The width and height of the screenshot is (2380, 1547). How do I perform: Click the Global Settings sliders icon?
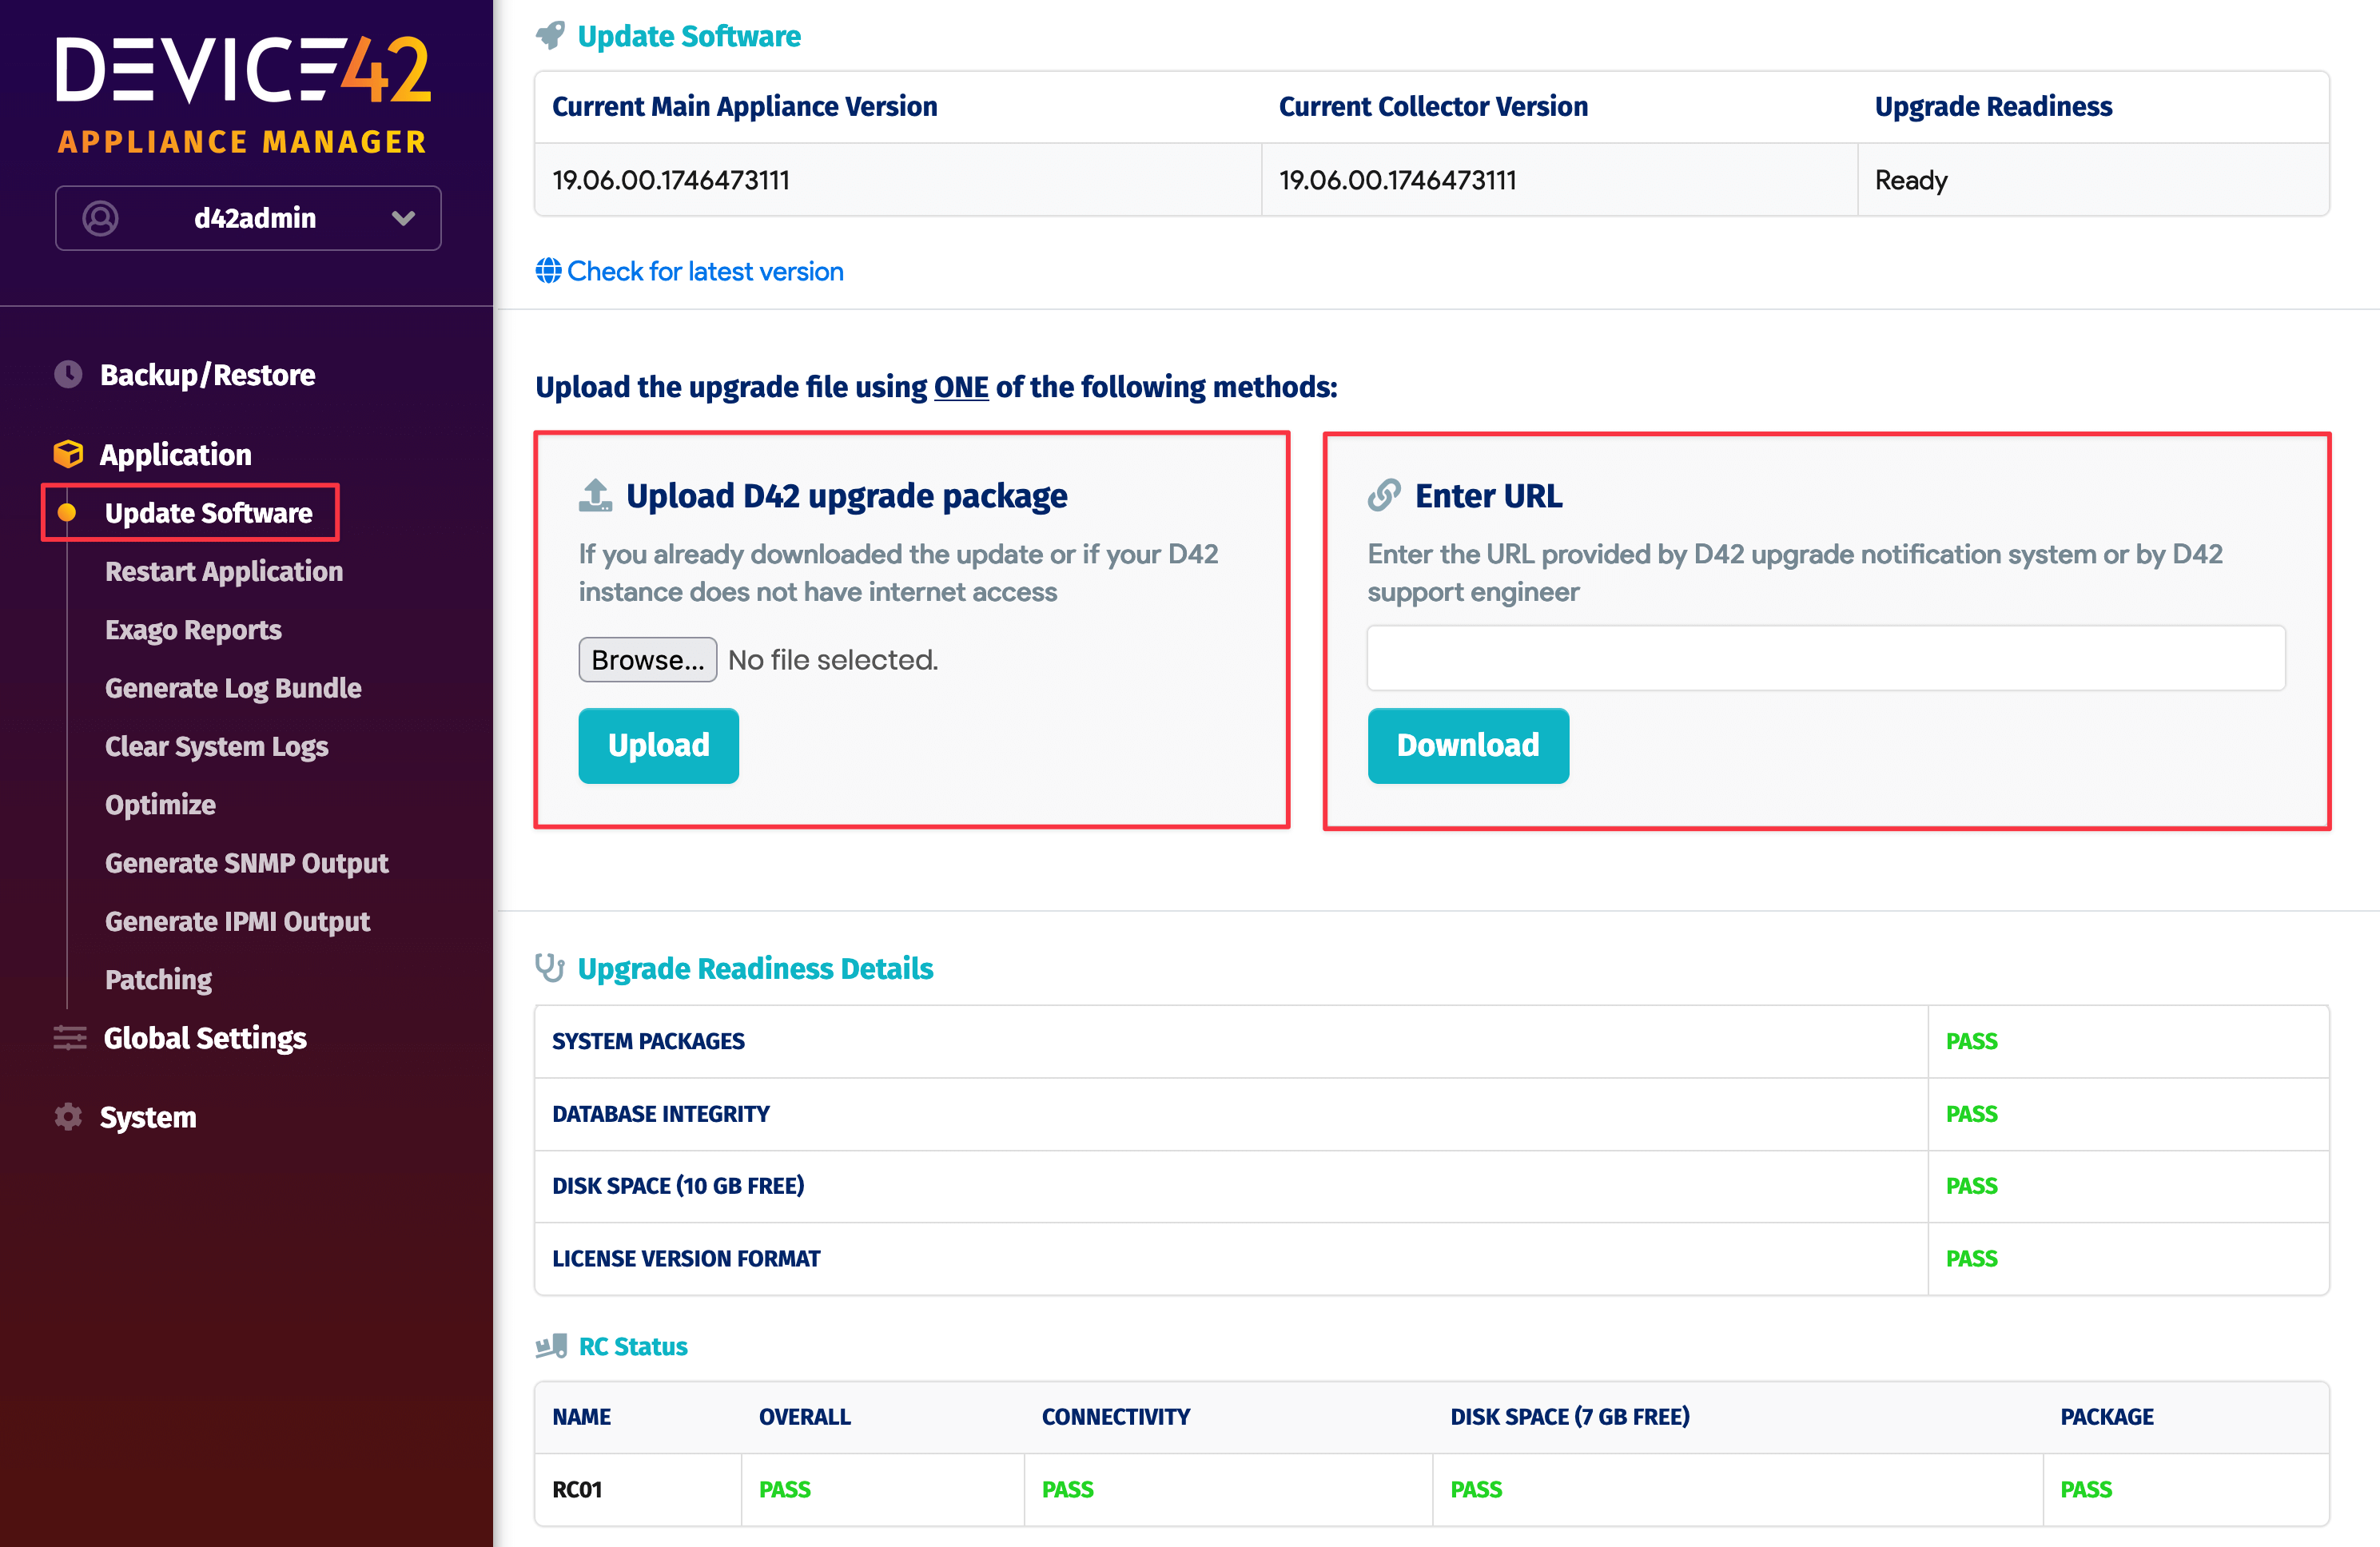(x=70, y=1038)
